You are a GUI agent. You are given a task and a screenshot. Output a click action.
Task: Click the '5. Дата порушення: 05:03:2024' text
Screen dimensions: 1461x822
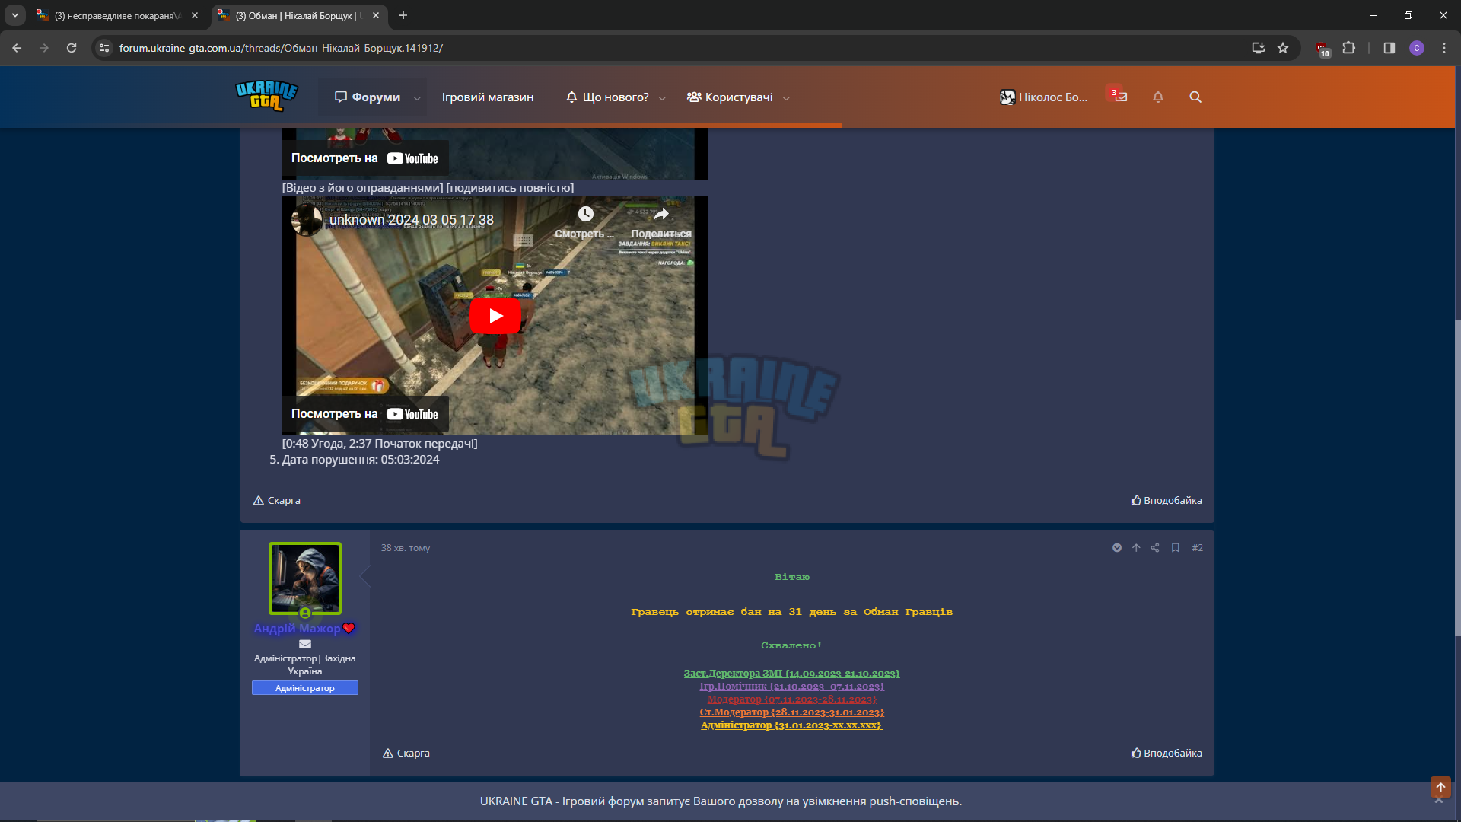pos(355,460)
